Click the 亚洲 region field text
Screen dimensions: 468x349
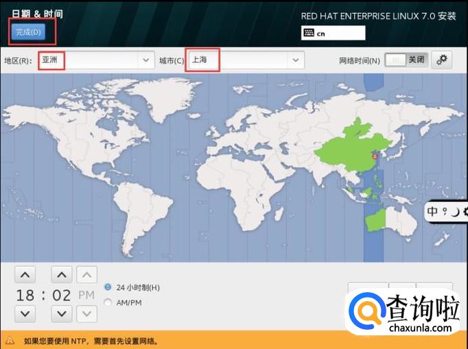point(49,60)
